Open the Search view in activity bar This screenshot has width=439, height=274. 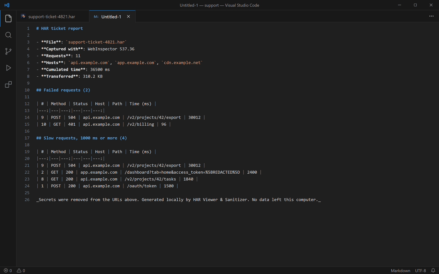tap(8, 35)
